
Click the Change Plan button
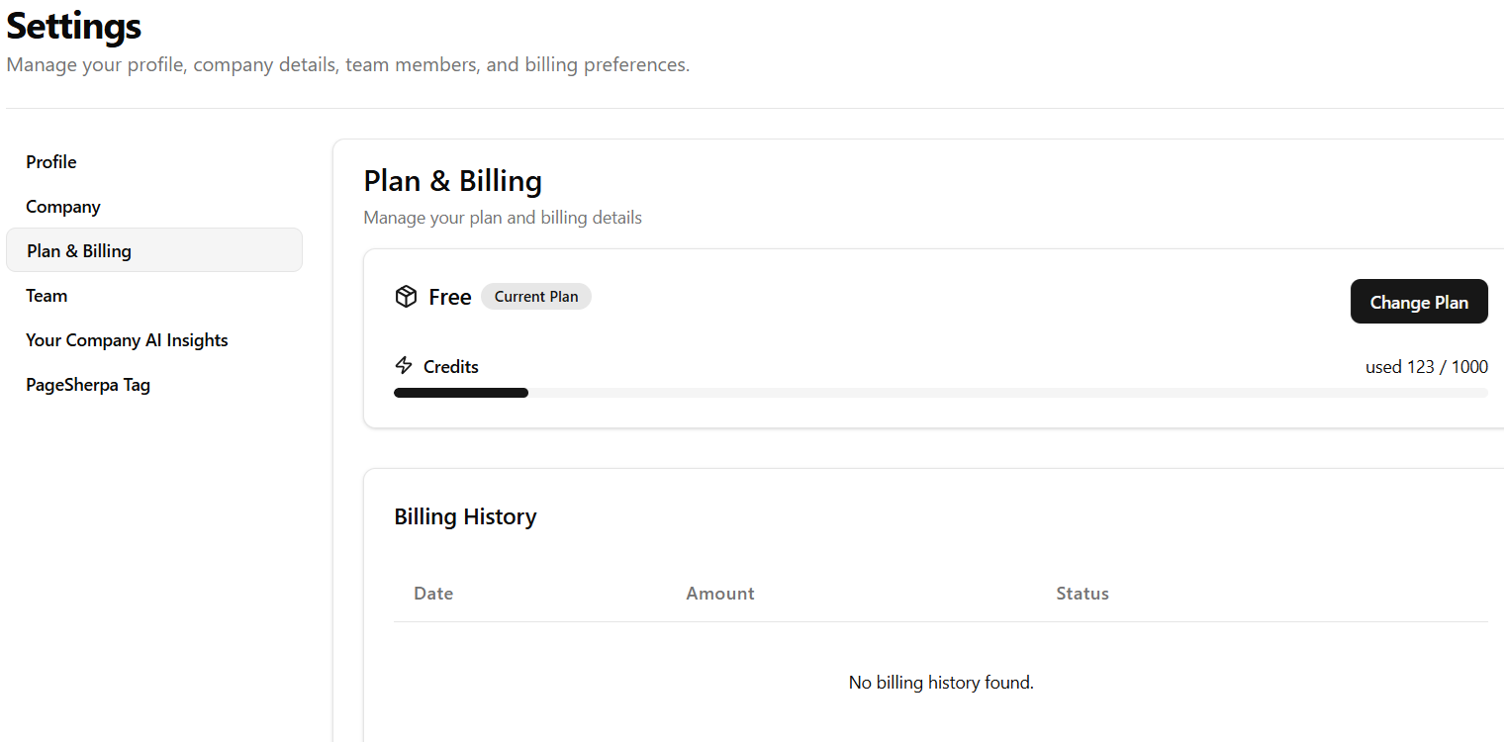click(x=1419, y=302)
